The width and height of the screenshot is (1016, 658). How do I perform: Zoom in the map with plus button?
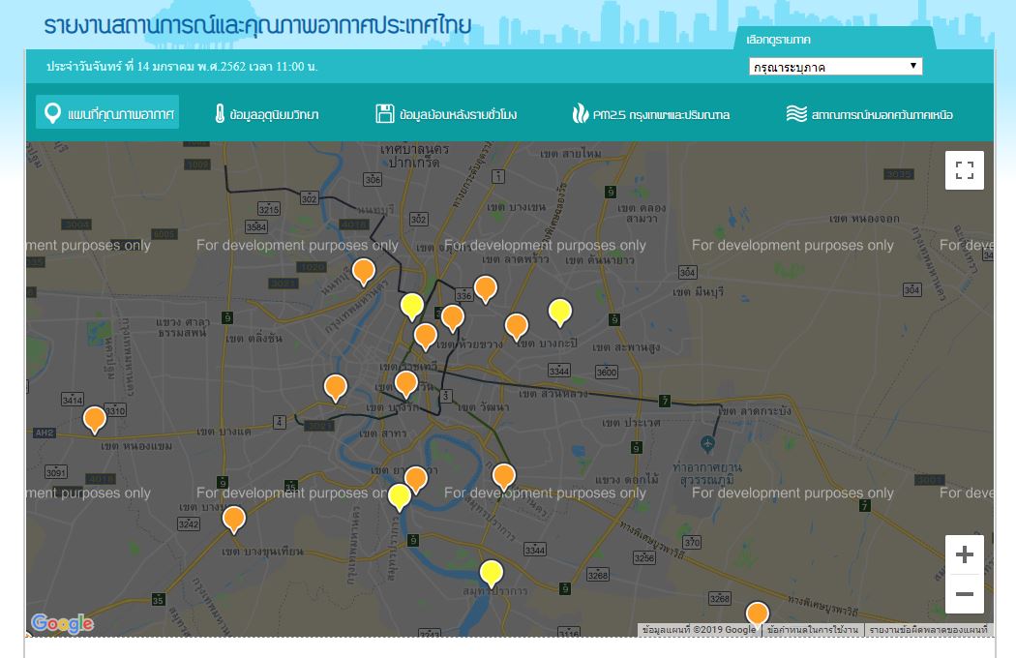click(964, 554)
